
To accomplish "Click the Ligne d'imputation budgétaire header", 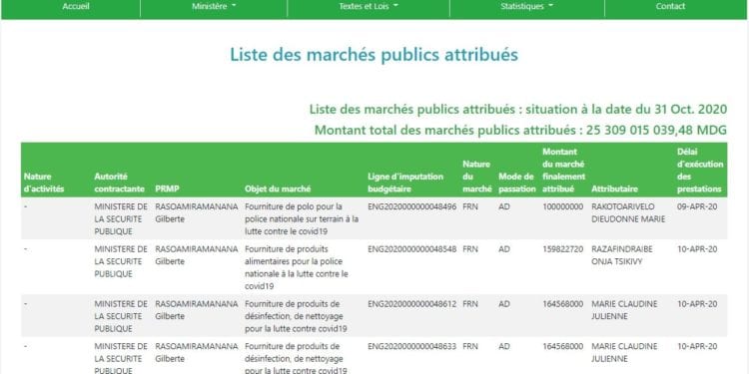I will [x=406, y=183].
